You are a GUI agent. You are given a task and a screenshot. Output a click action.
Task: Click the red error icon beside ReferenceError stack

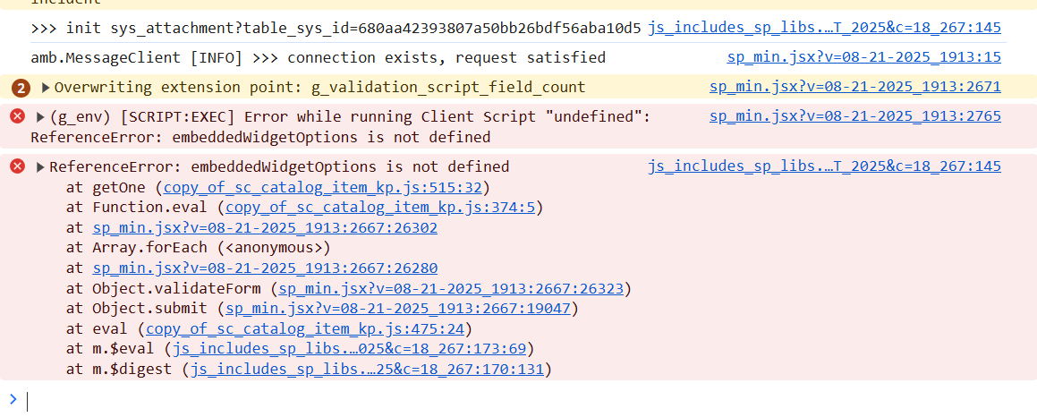click(x=18, y=166)
